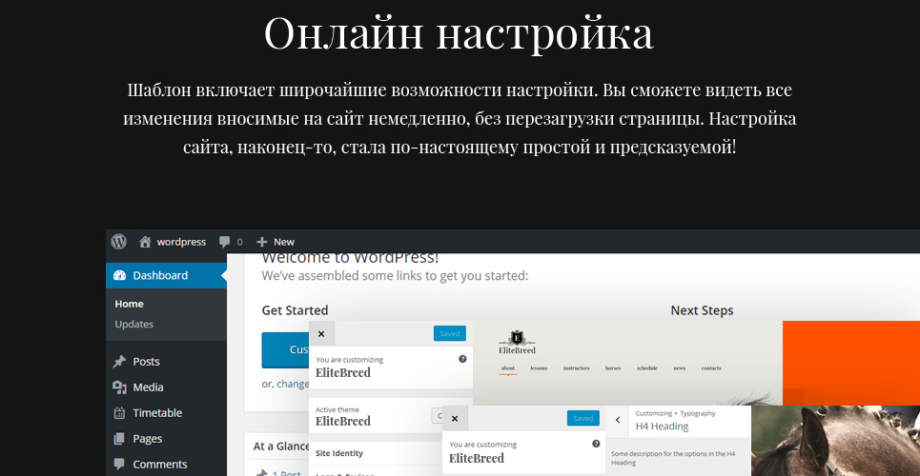Click the Media icon in sidebar

tap(119, 387)
